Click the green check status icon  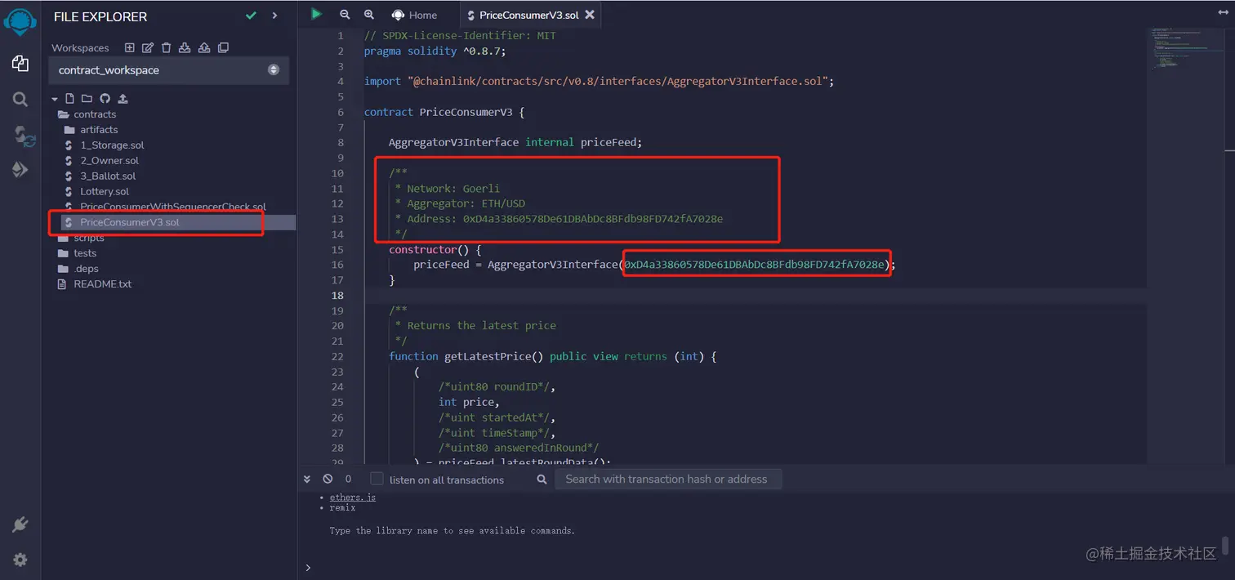(x=251, y=16)
